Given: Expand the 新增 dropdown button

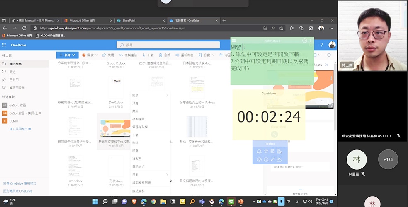Looking at the screenshot, I should [x=67, y=55].
